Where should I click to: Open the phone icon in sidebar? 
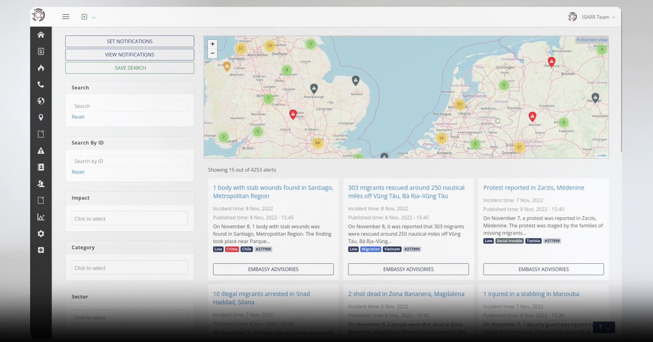[x=41, y=84]
